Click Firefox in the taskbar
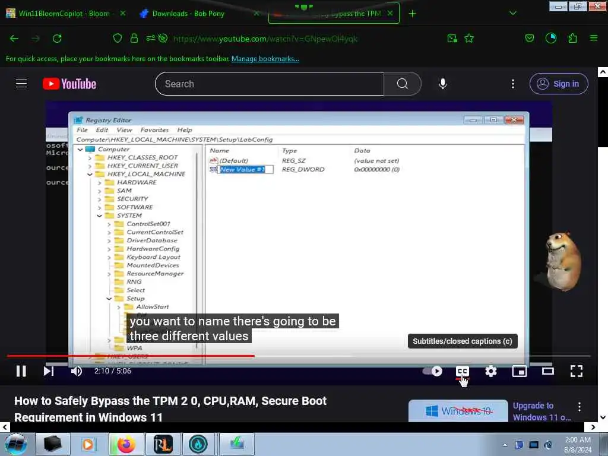608x456 pixels. point(126,444)
